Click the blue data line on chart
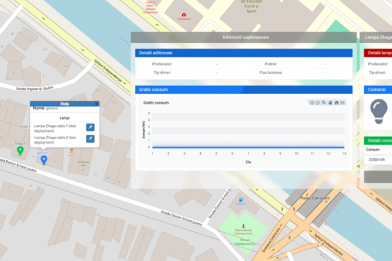Screen dimensions: 392x261 tap(248, 147)
